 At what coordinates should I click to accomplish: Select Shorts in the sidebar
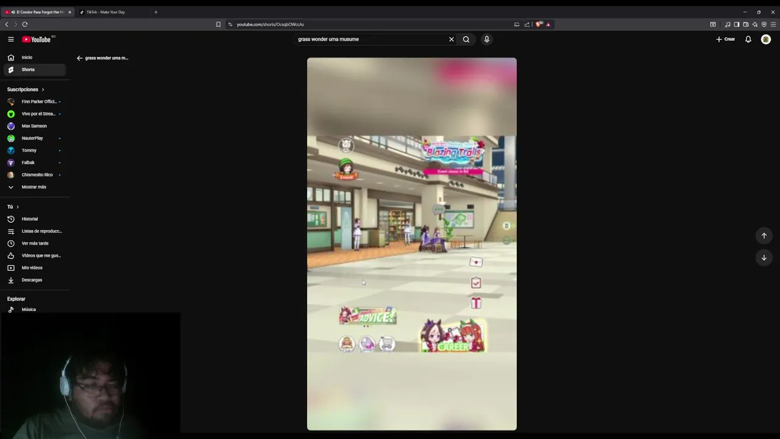(x=35, y=70)
